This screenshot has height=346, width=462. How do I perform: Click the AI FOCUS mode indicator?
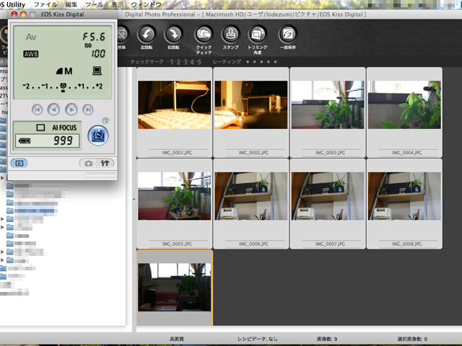pos(64,128)
